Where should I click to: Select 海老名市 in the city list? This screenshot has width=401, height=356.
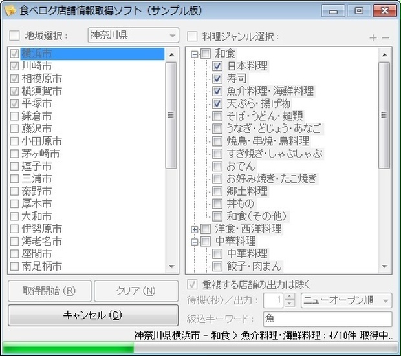click(41, 241)
